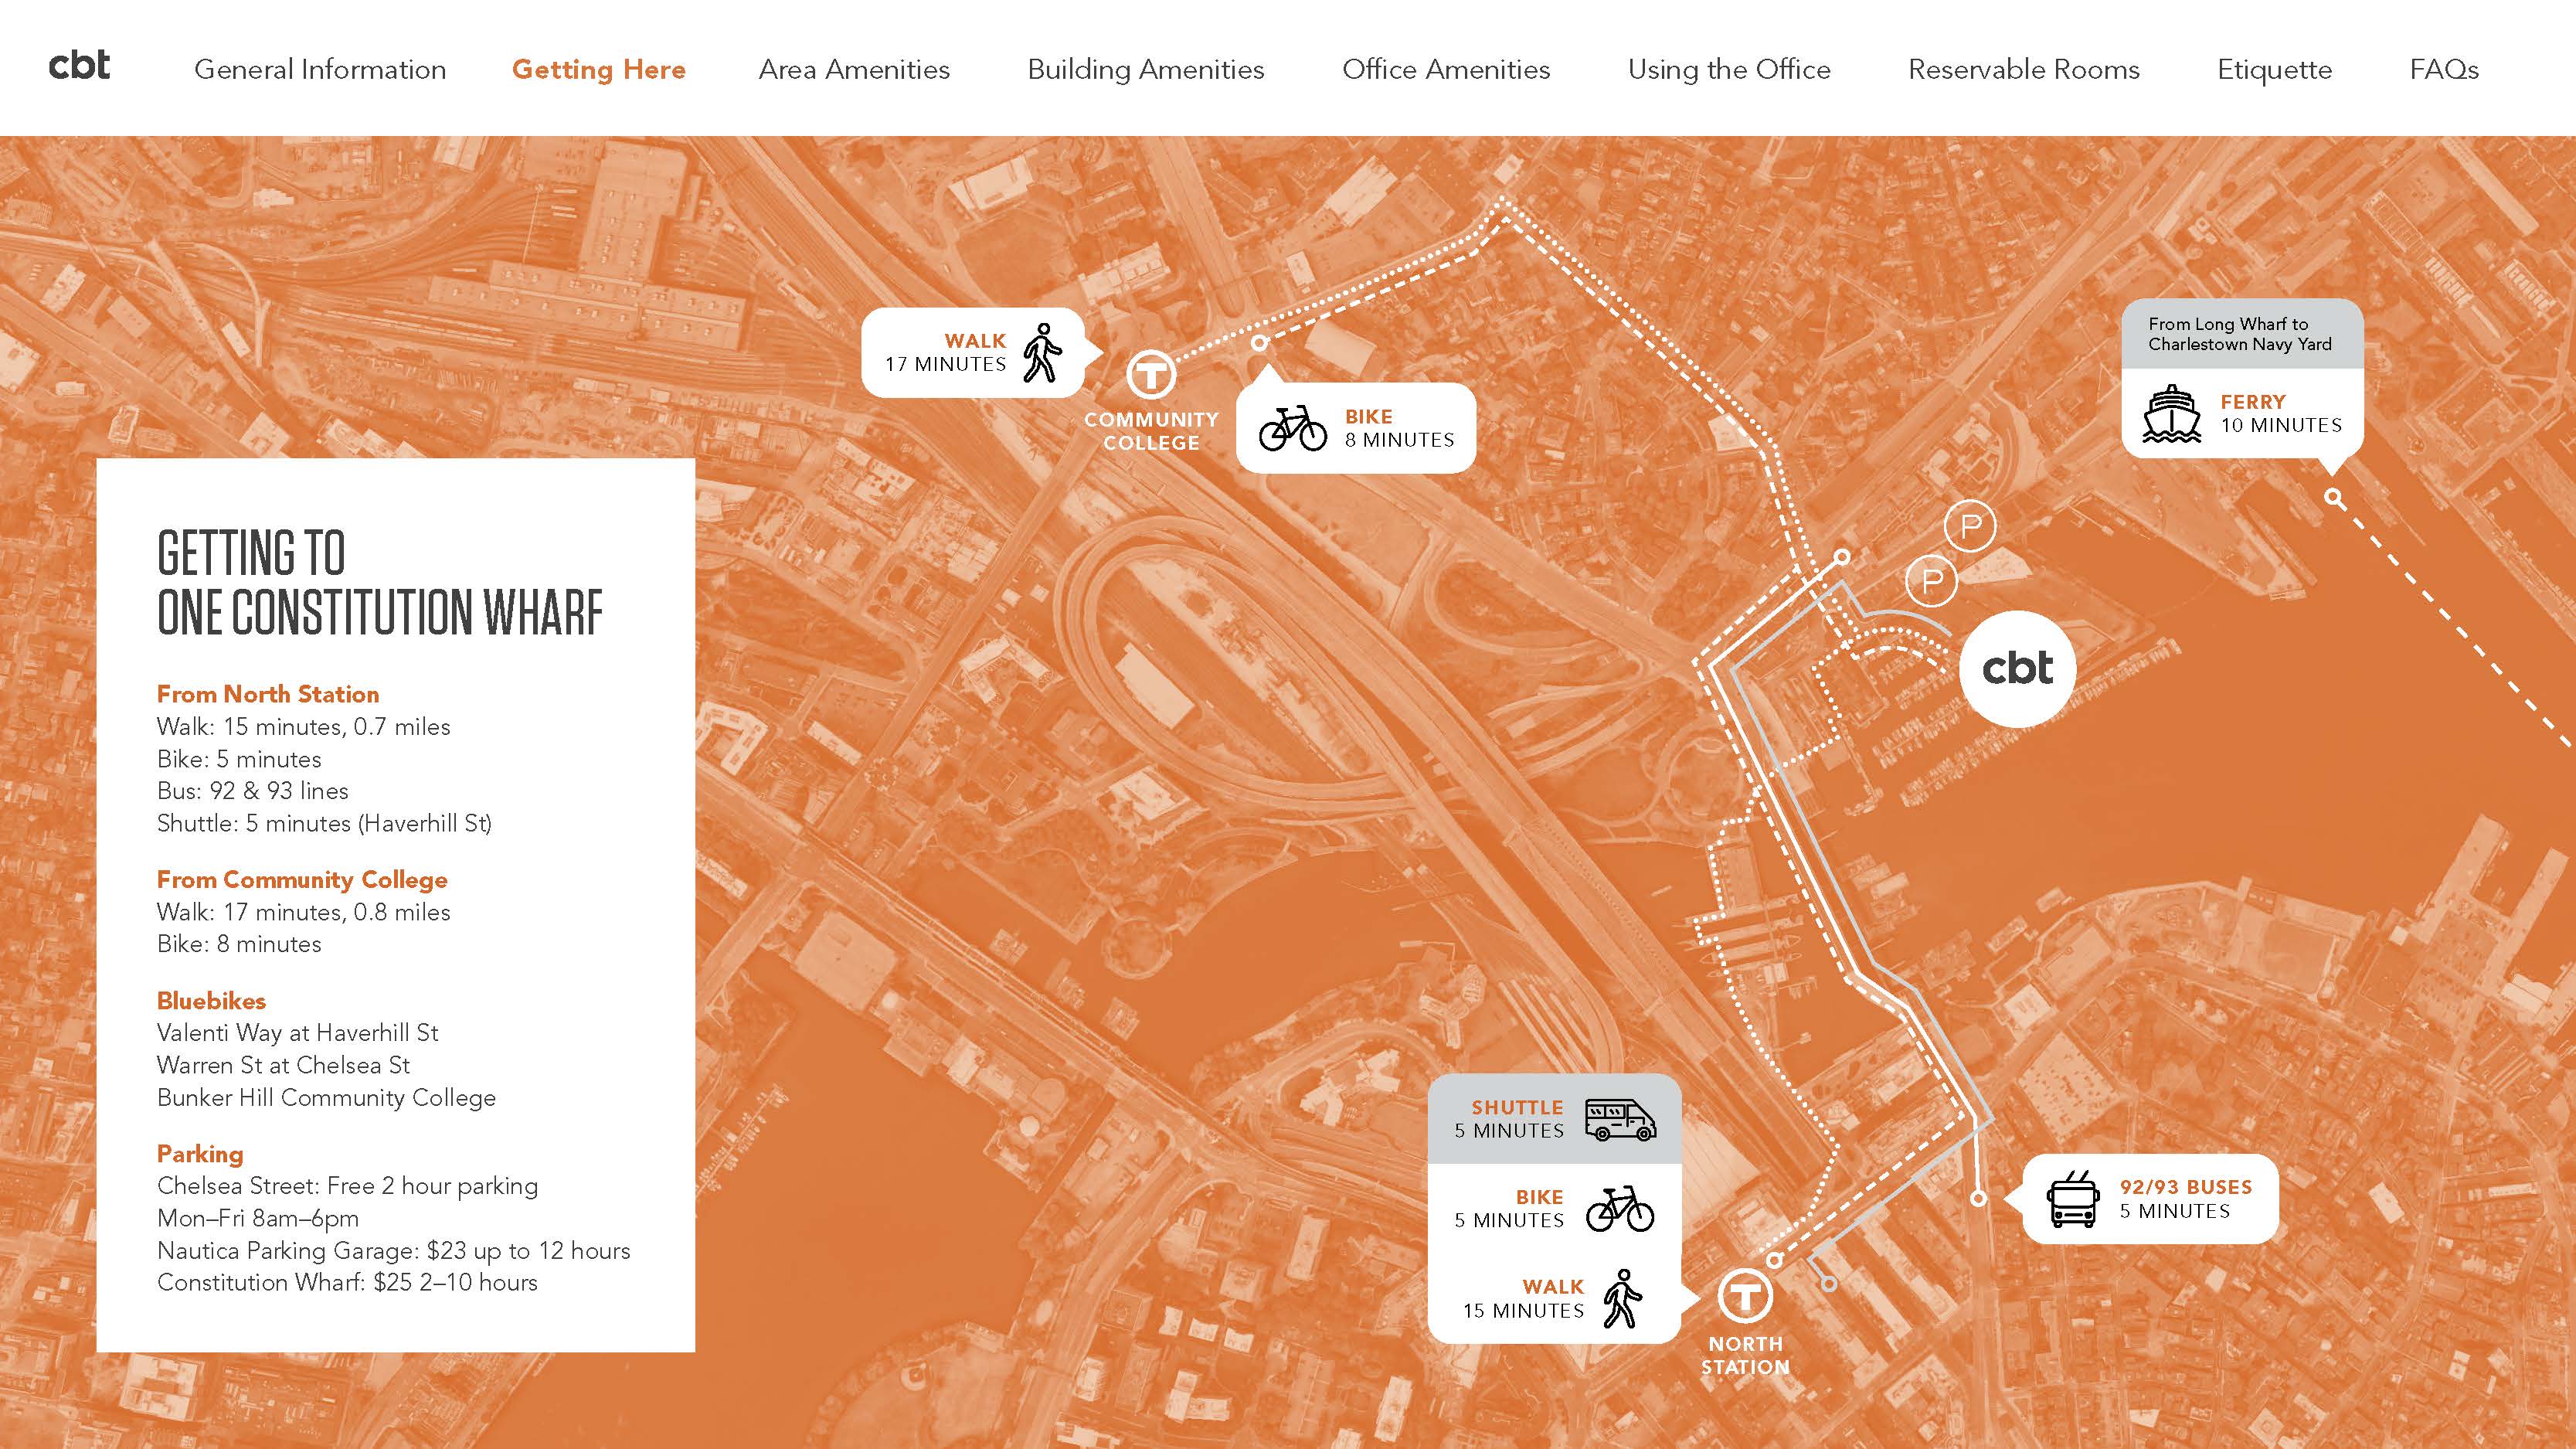Click walking person icon in 15 minutes callout

1621,1298
